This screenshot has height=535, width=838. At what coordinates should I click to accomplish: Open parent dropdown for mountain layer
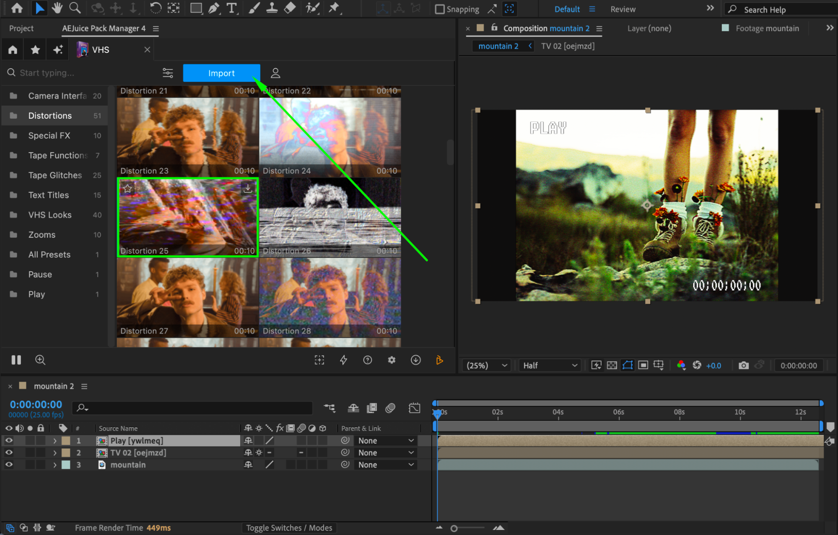386,465
